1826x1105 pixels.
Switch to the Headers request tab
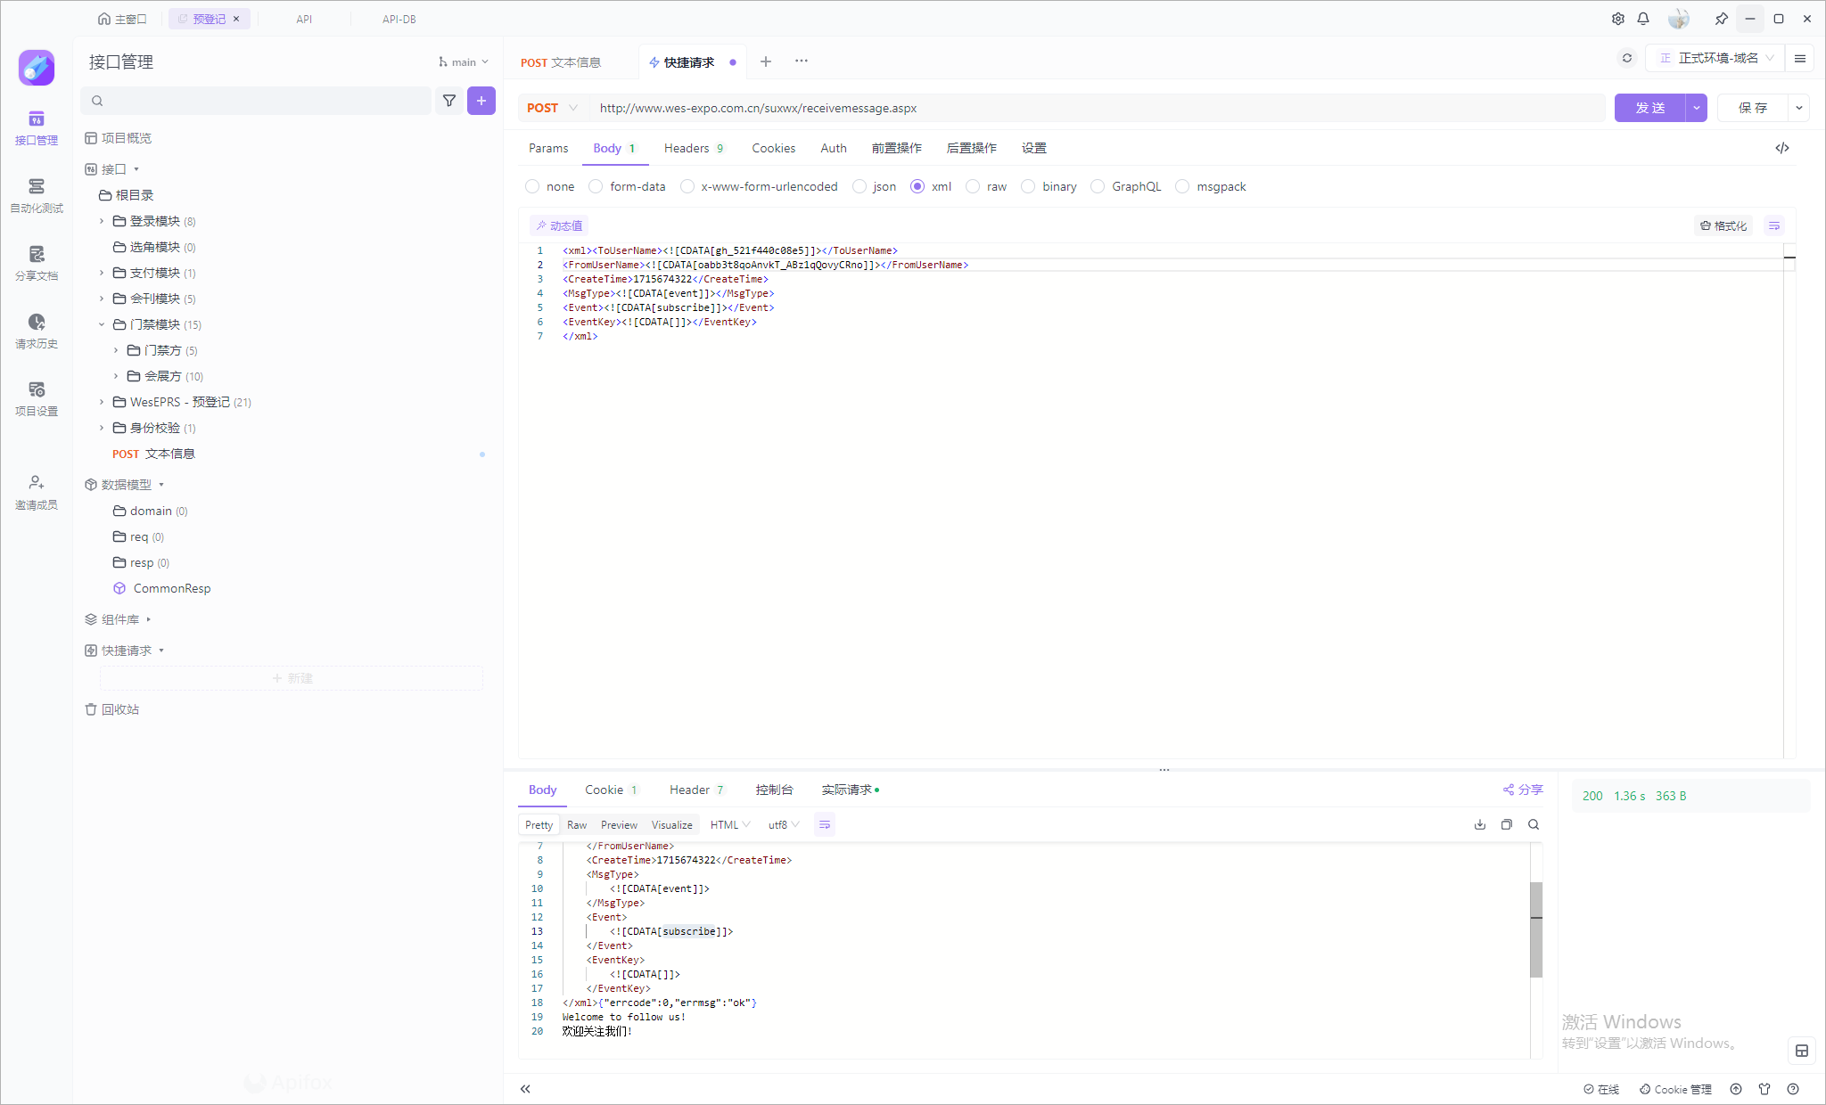[687, 148]
